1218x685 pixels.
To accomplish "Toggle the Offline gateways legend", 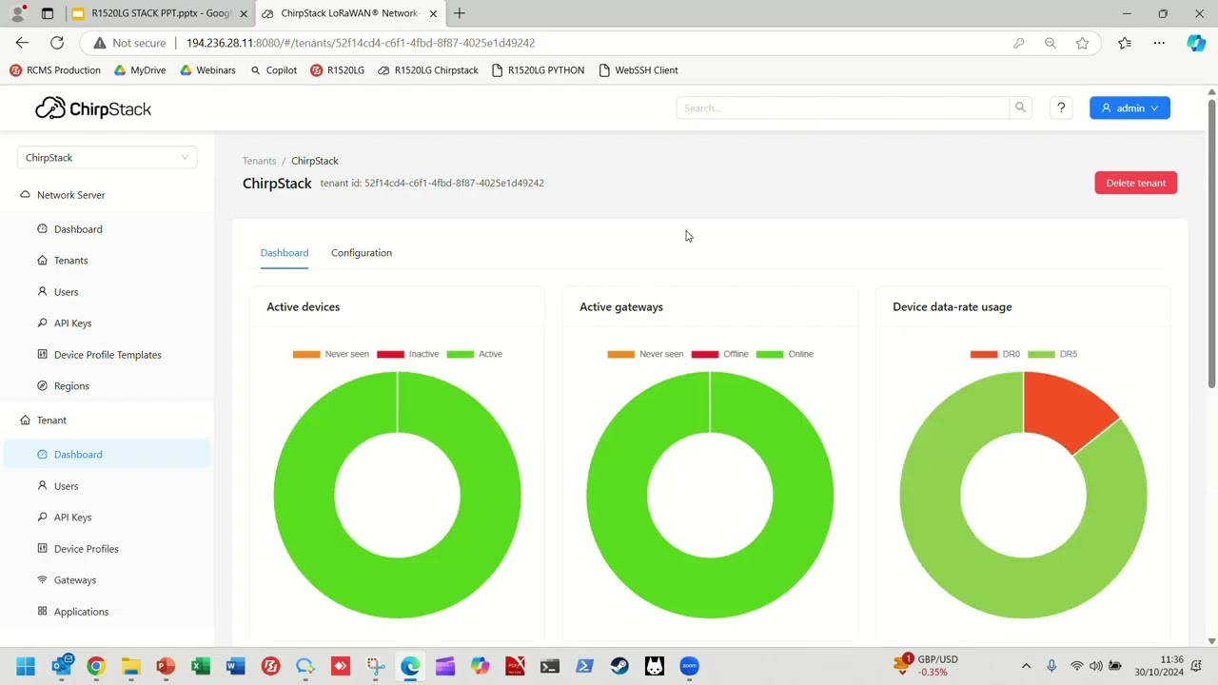I will click(x=720, y=354).
